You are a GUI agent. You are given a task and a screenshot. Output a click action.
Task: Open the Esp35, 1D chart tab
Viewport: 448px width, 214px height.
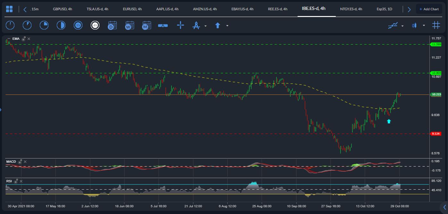pyautogui.click(x=385, y=9)
